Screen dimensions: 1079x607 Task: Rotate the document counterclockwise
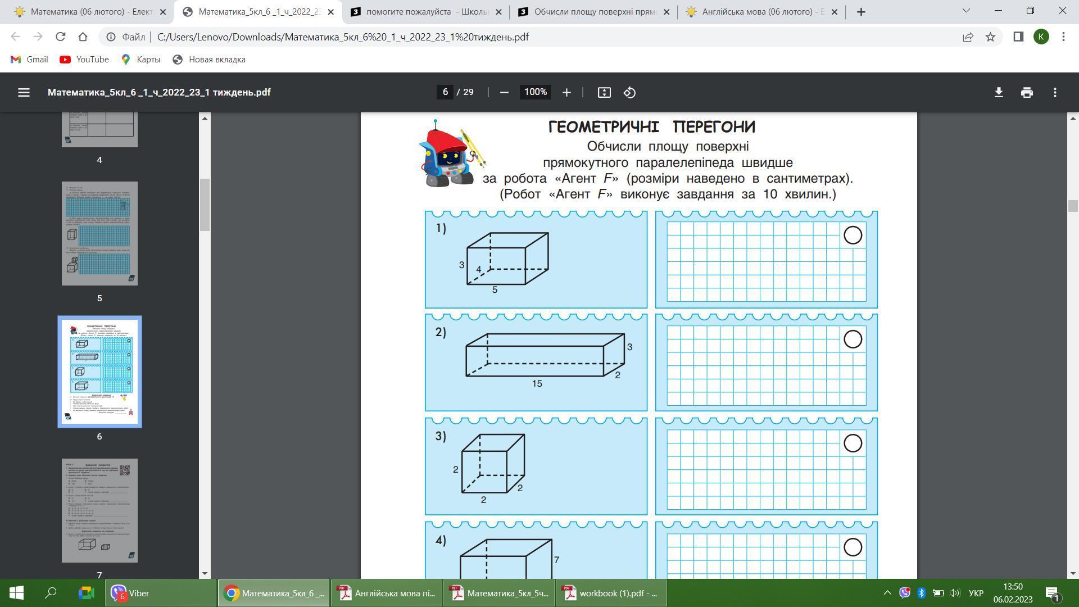pyautogui.click(x=629, y=92)
